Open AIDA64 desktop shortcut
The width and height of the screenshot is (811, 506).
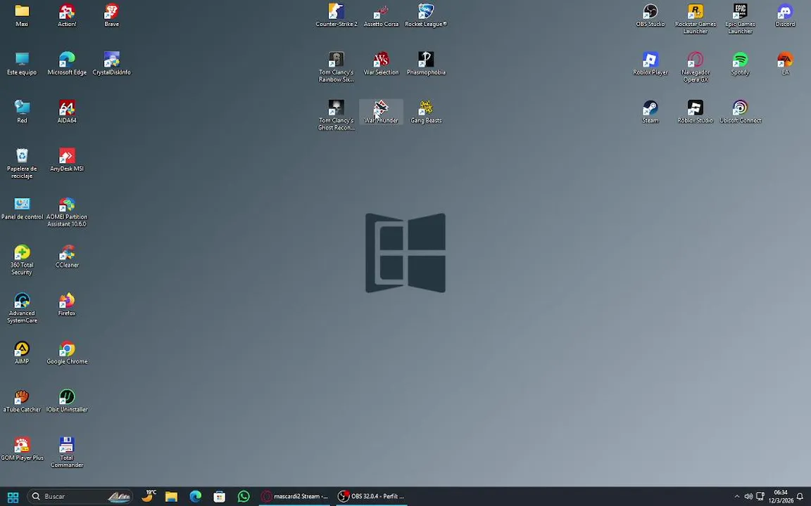(x=67, y=112)
